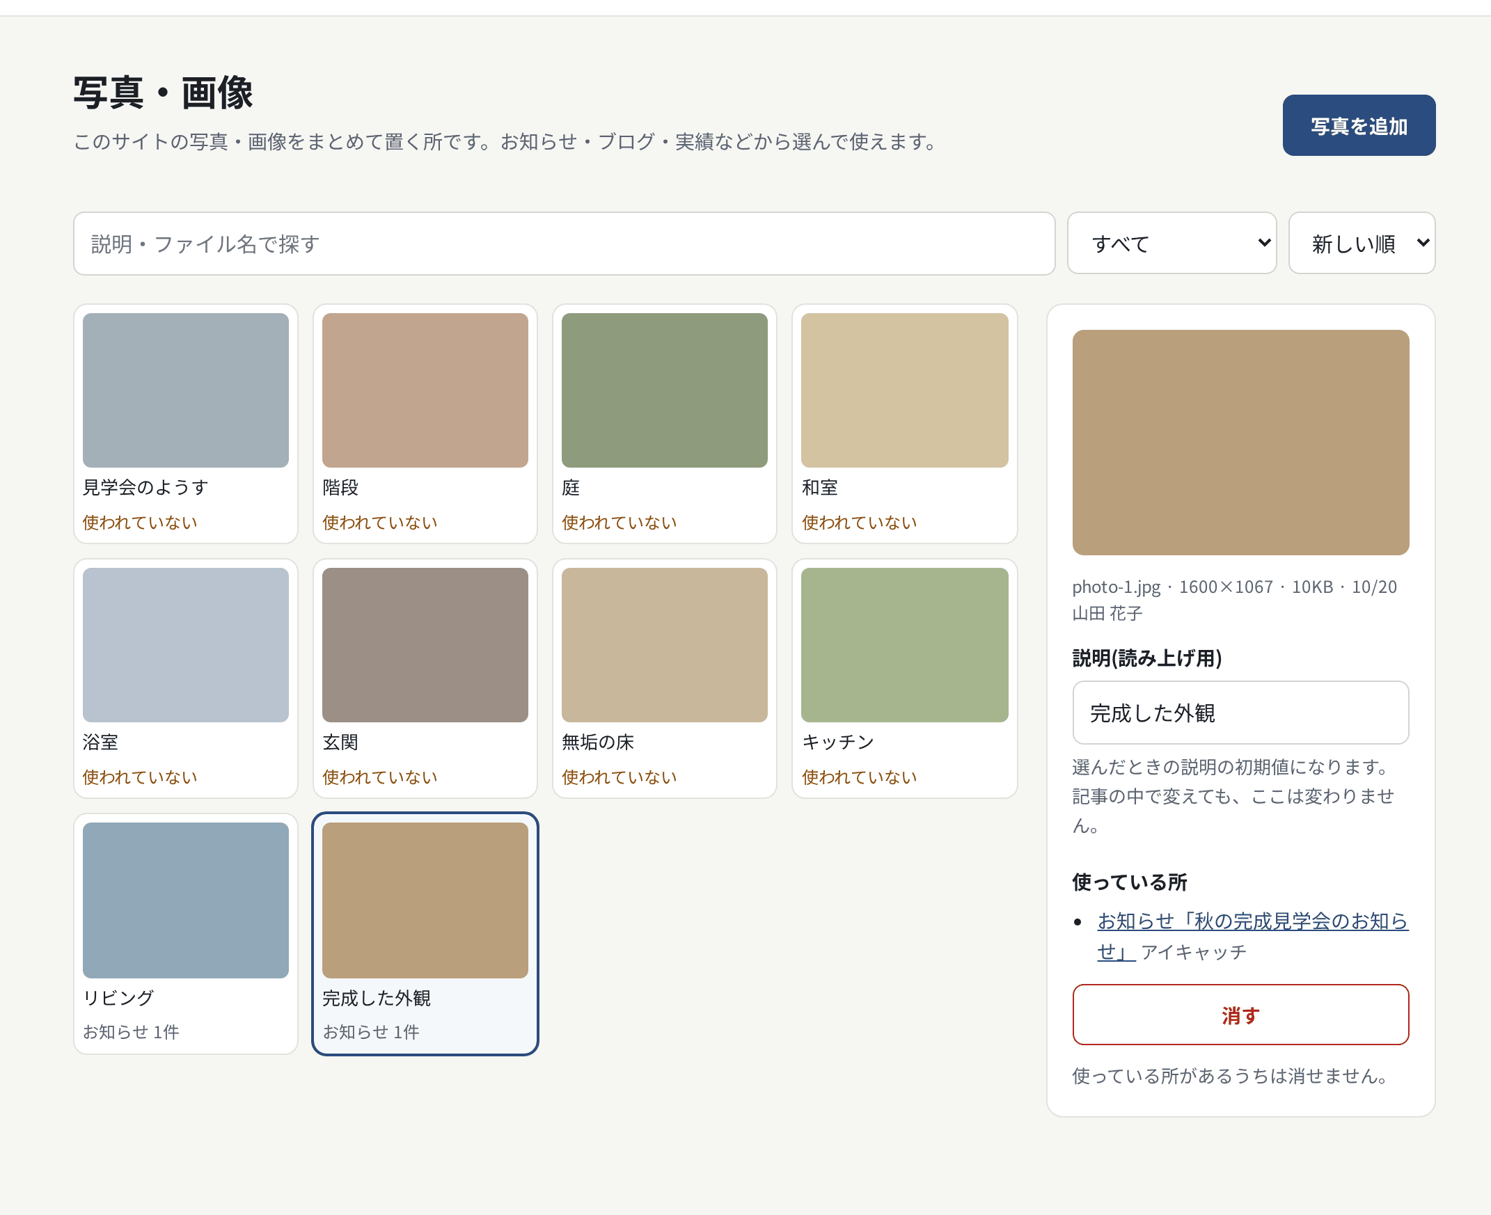Click the 使われていない label under 玄関
The image size is (1491, 1215).
tap(379, 777)
